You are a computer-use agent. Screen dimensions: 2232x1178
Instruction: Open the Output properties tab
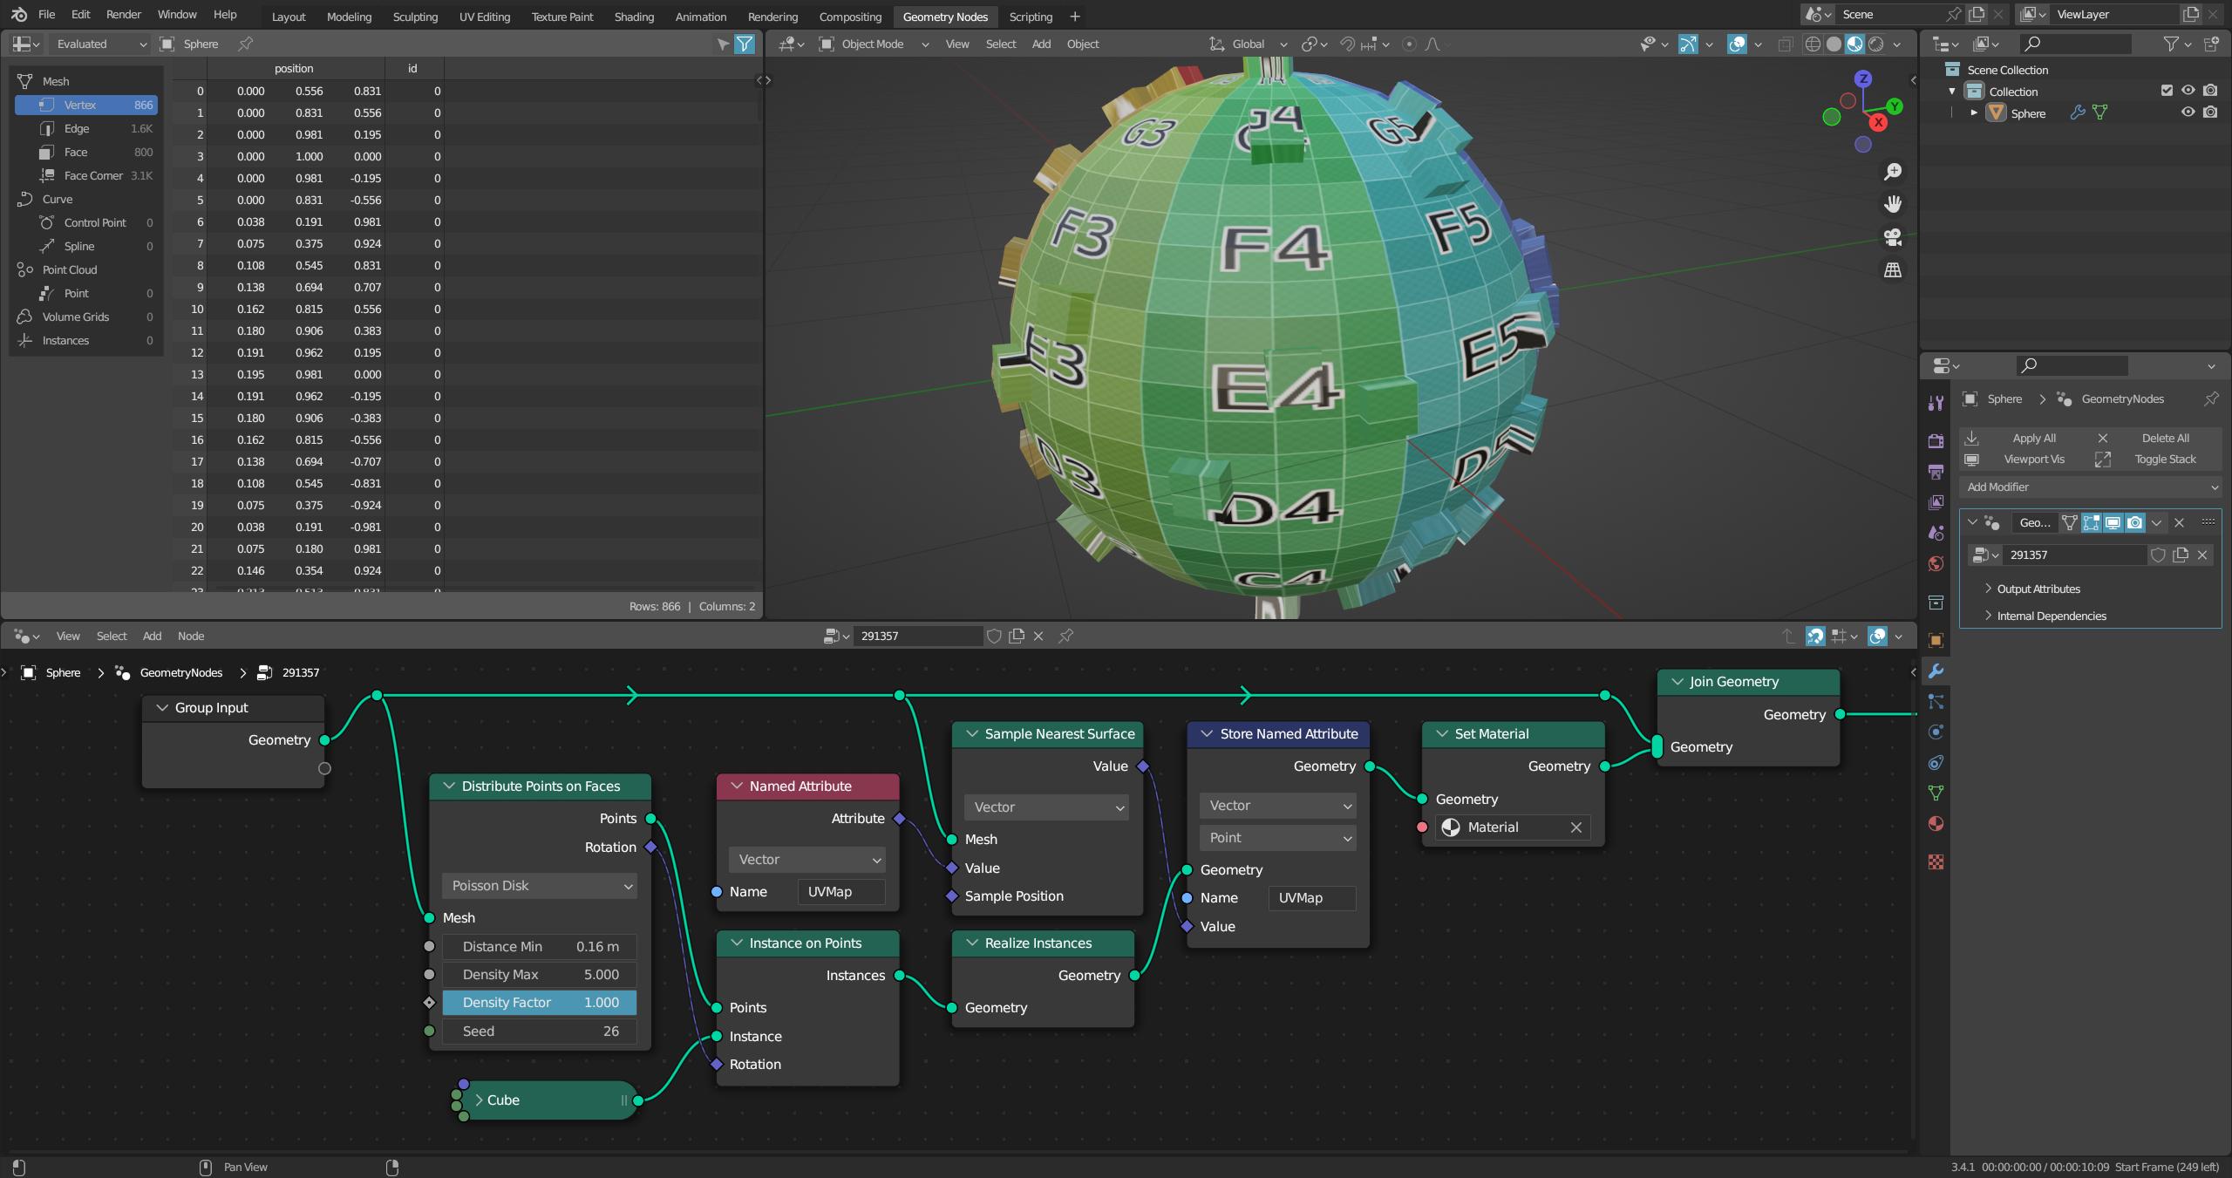(x=1936, y=472)
